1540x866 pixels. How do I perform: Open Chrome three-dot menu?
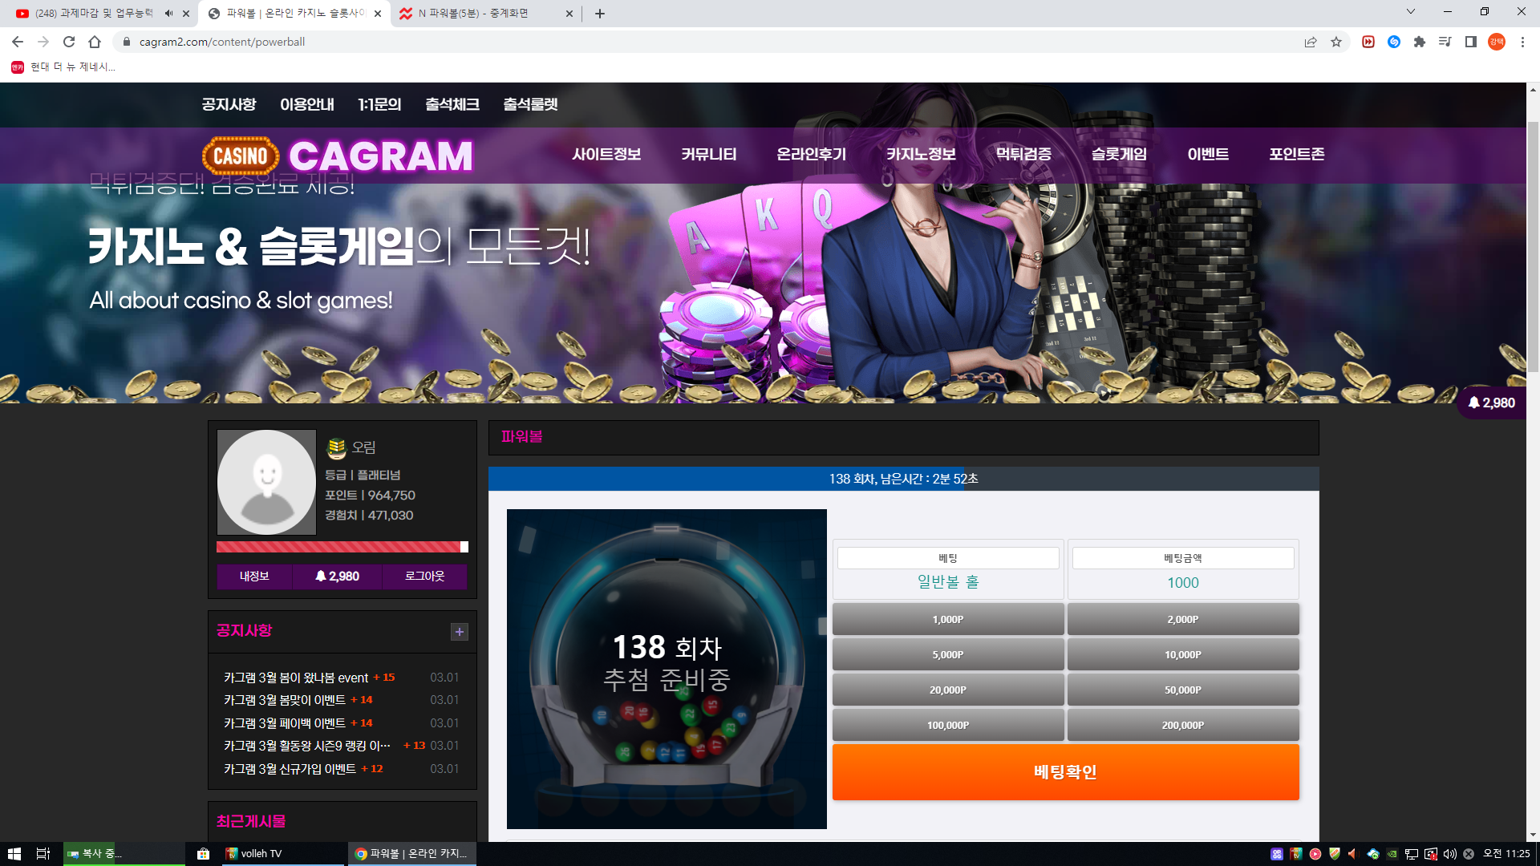[1522, 42]
